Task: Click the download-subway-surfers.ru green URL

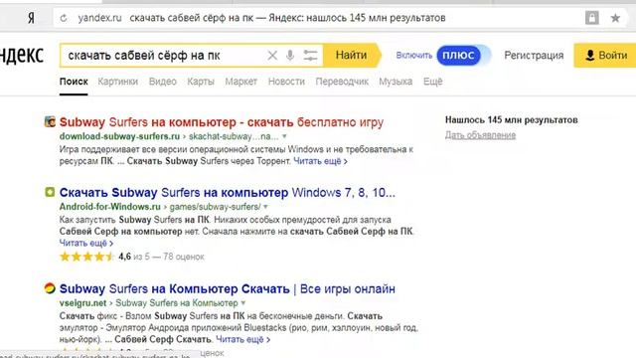Action: coord(119,136)
